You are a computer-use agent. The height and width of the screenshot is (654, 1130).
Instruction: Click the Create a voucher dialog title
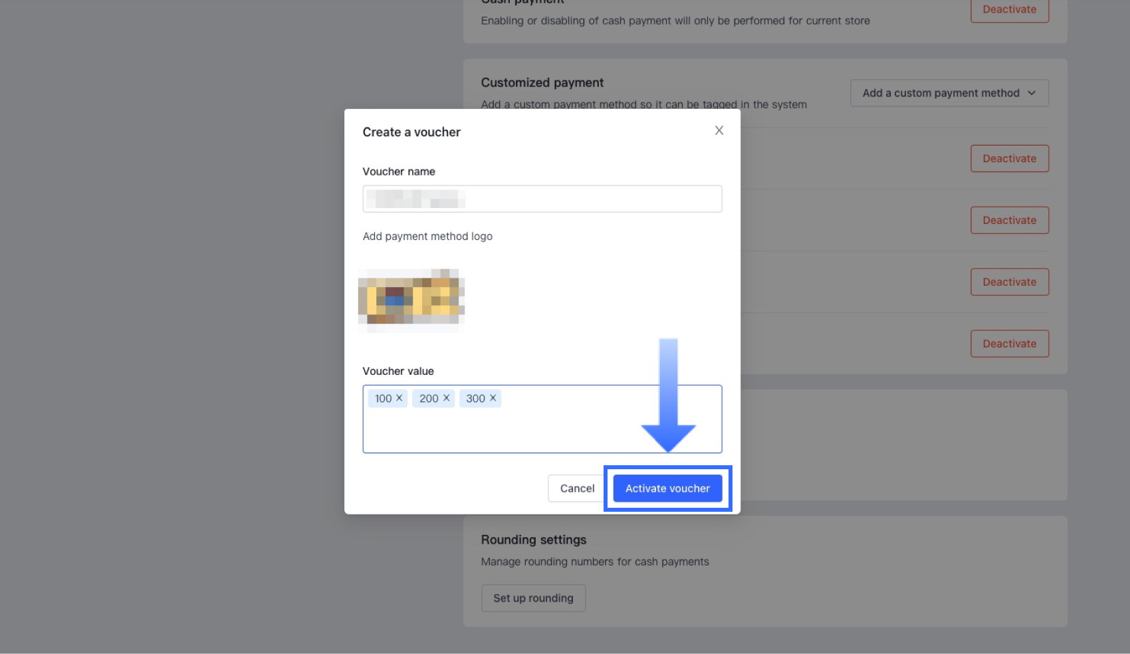[411, 132]
